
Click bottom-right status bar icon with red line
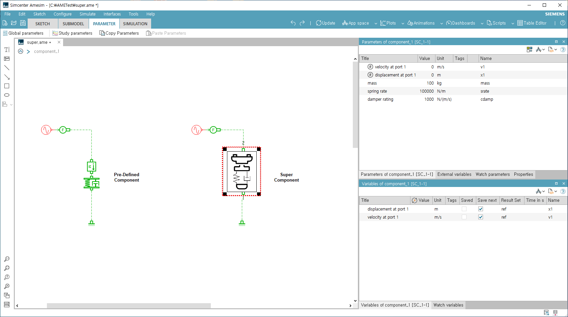point(556,313)
